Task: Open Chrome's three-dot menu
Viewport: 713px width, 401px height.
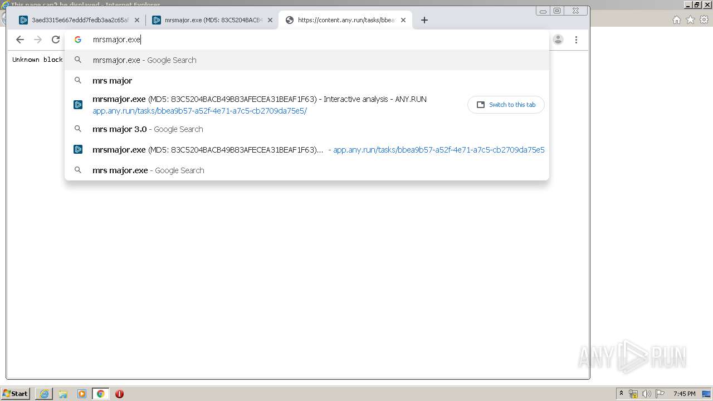Action: tap(576, 40)
